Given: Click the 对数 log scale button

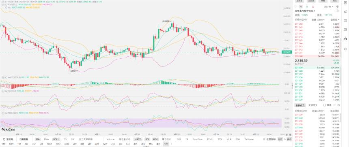Looking at the screenshot, I should 280,139.
